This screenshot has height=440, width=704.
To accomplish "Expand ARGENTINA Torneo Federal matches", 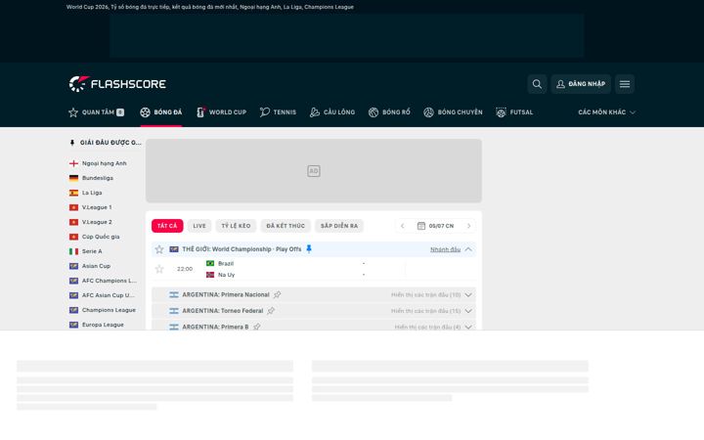I will pos(468,311).
